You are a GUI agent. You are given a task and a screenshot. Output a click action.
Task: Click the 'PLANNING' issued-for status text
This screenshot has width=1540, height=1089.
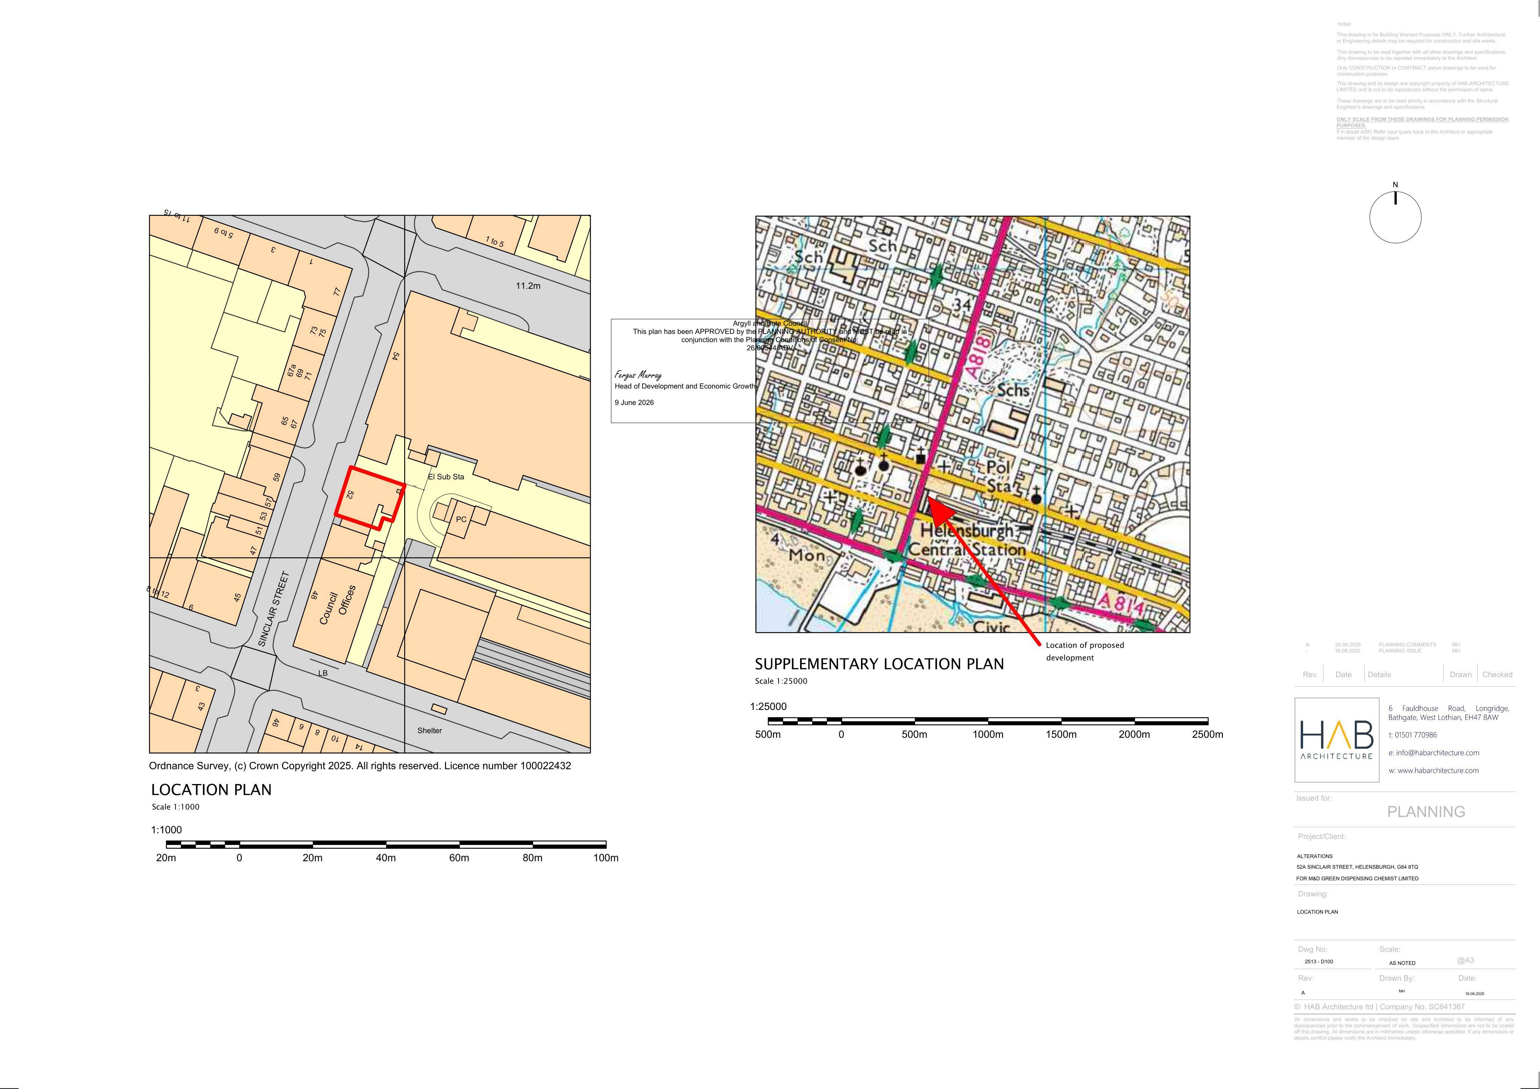click(x=1426, y=812)
